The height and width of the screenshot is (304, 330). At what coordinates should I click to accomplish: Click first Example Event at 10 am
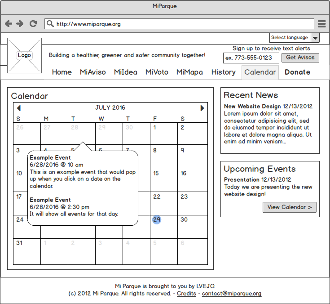click(x=50, y=158)
